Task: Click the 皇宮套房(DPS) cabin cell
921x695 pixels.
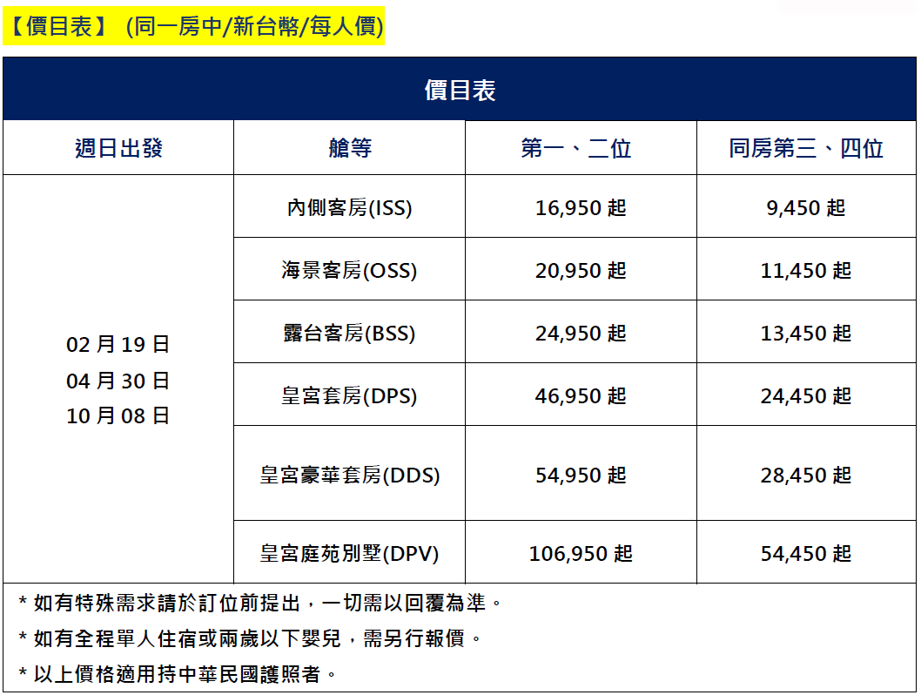Action: click(349, 396)
